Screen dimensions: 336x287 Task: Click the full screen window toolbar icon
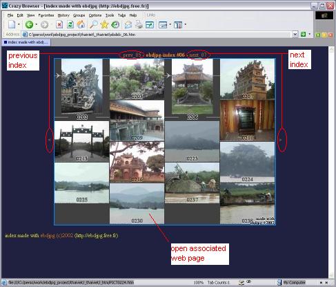150,24
